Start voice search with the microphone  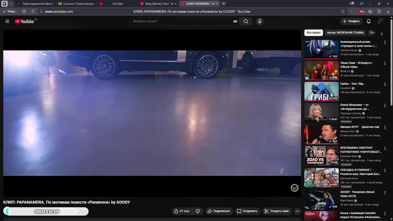pyautogui.click(x=260, y=21)
